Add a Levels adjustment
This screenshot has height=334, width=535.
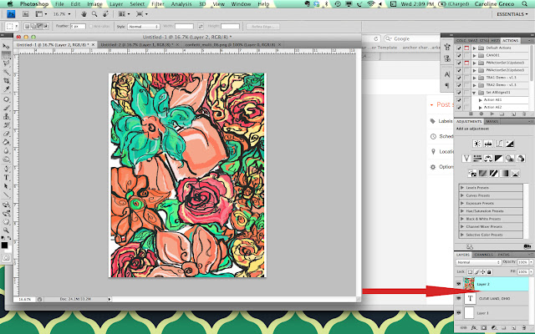pos(488,144)
